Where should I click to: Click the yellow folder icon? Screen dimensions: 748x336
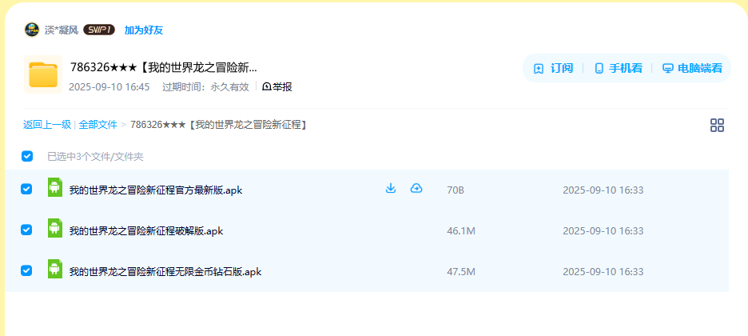(x=43, y=74)
